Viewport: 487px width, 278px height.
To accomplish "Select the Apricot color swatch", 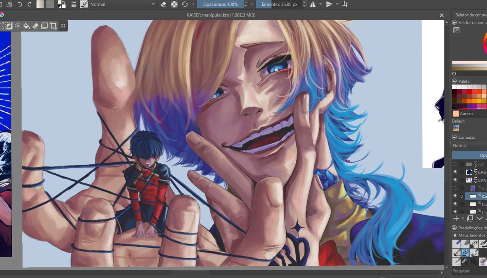I will 456,114.
